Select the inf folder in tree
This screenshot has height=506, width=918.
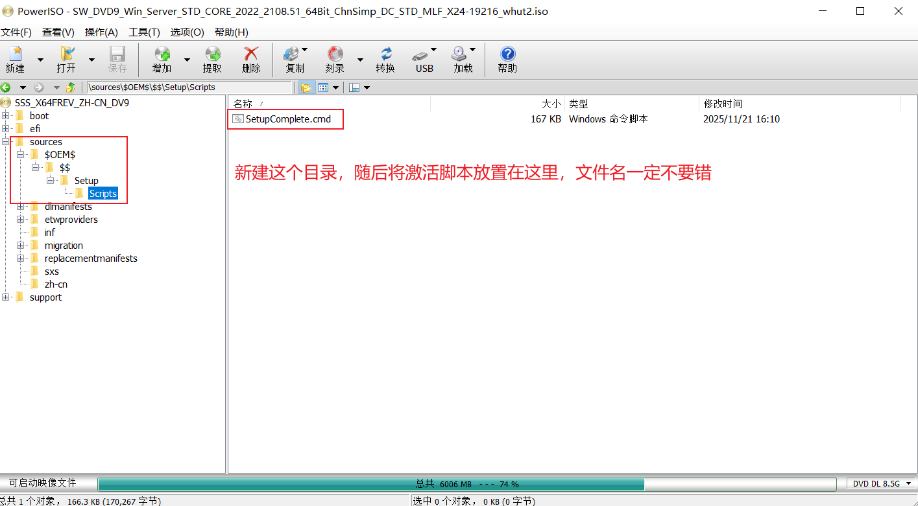50,233
